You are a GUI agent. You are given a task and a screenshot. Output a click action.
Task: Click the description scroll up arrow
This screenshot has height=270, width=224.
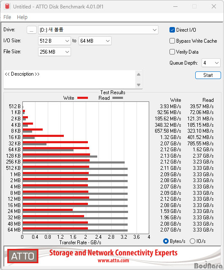pos(139,74)
